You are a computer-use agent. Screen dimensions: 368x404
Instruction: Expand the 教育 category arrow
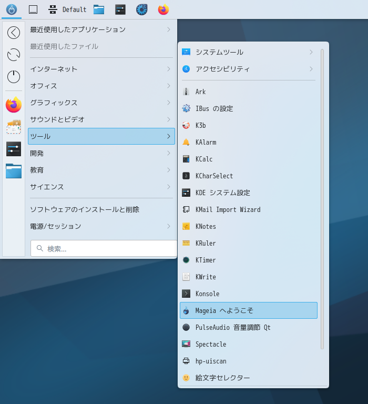coord(169,170)
